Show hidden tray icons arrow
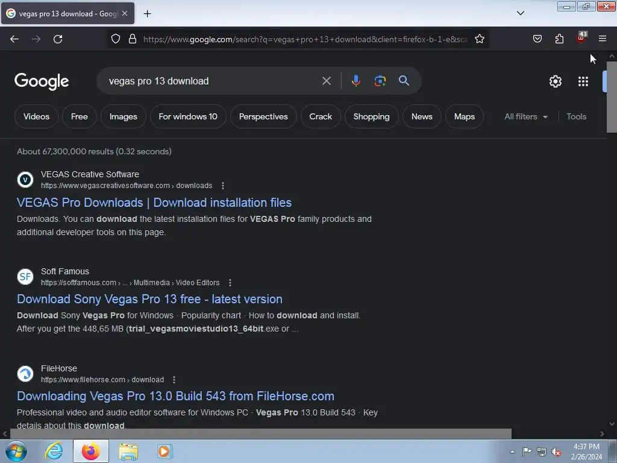The image size is (617, 463). [x=512, y=452]
